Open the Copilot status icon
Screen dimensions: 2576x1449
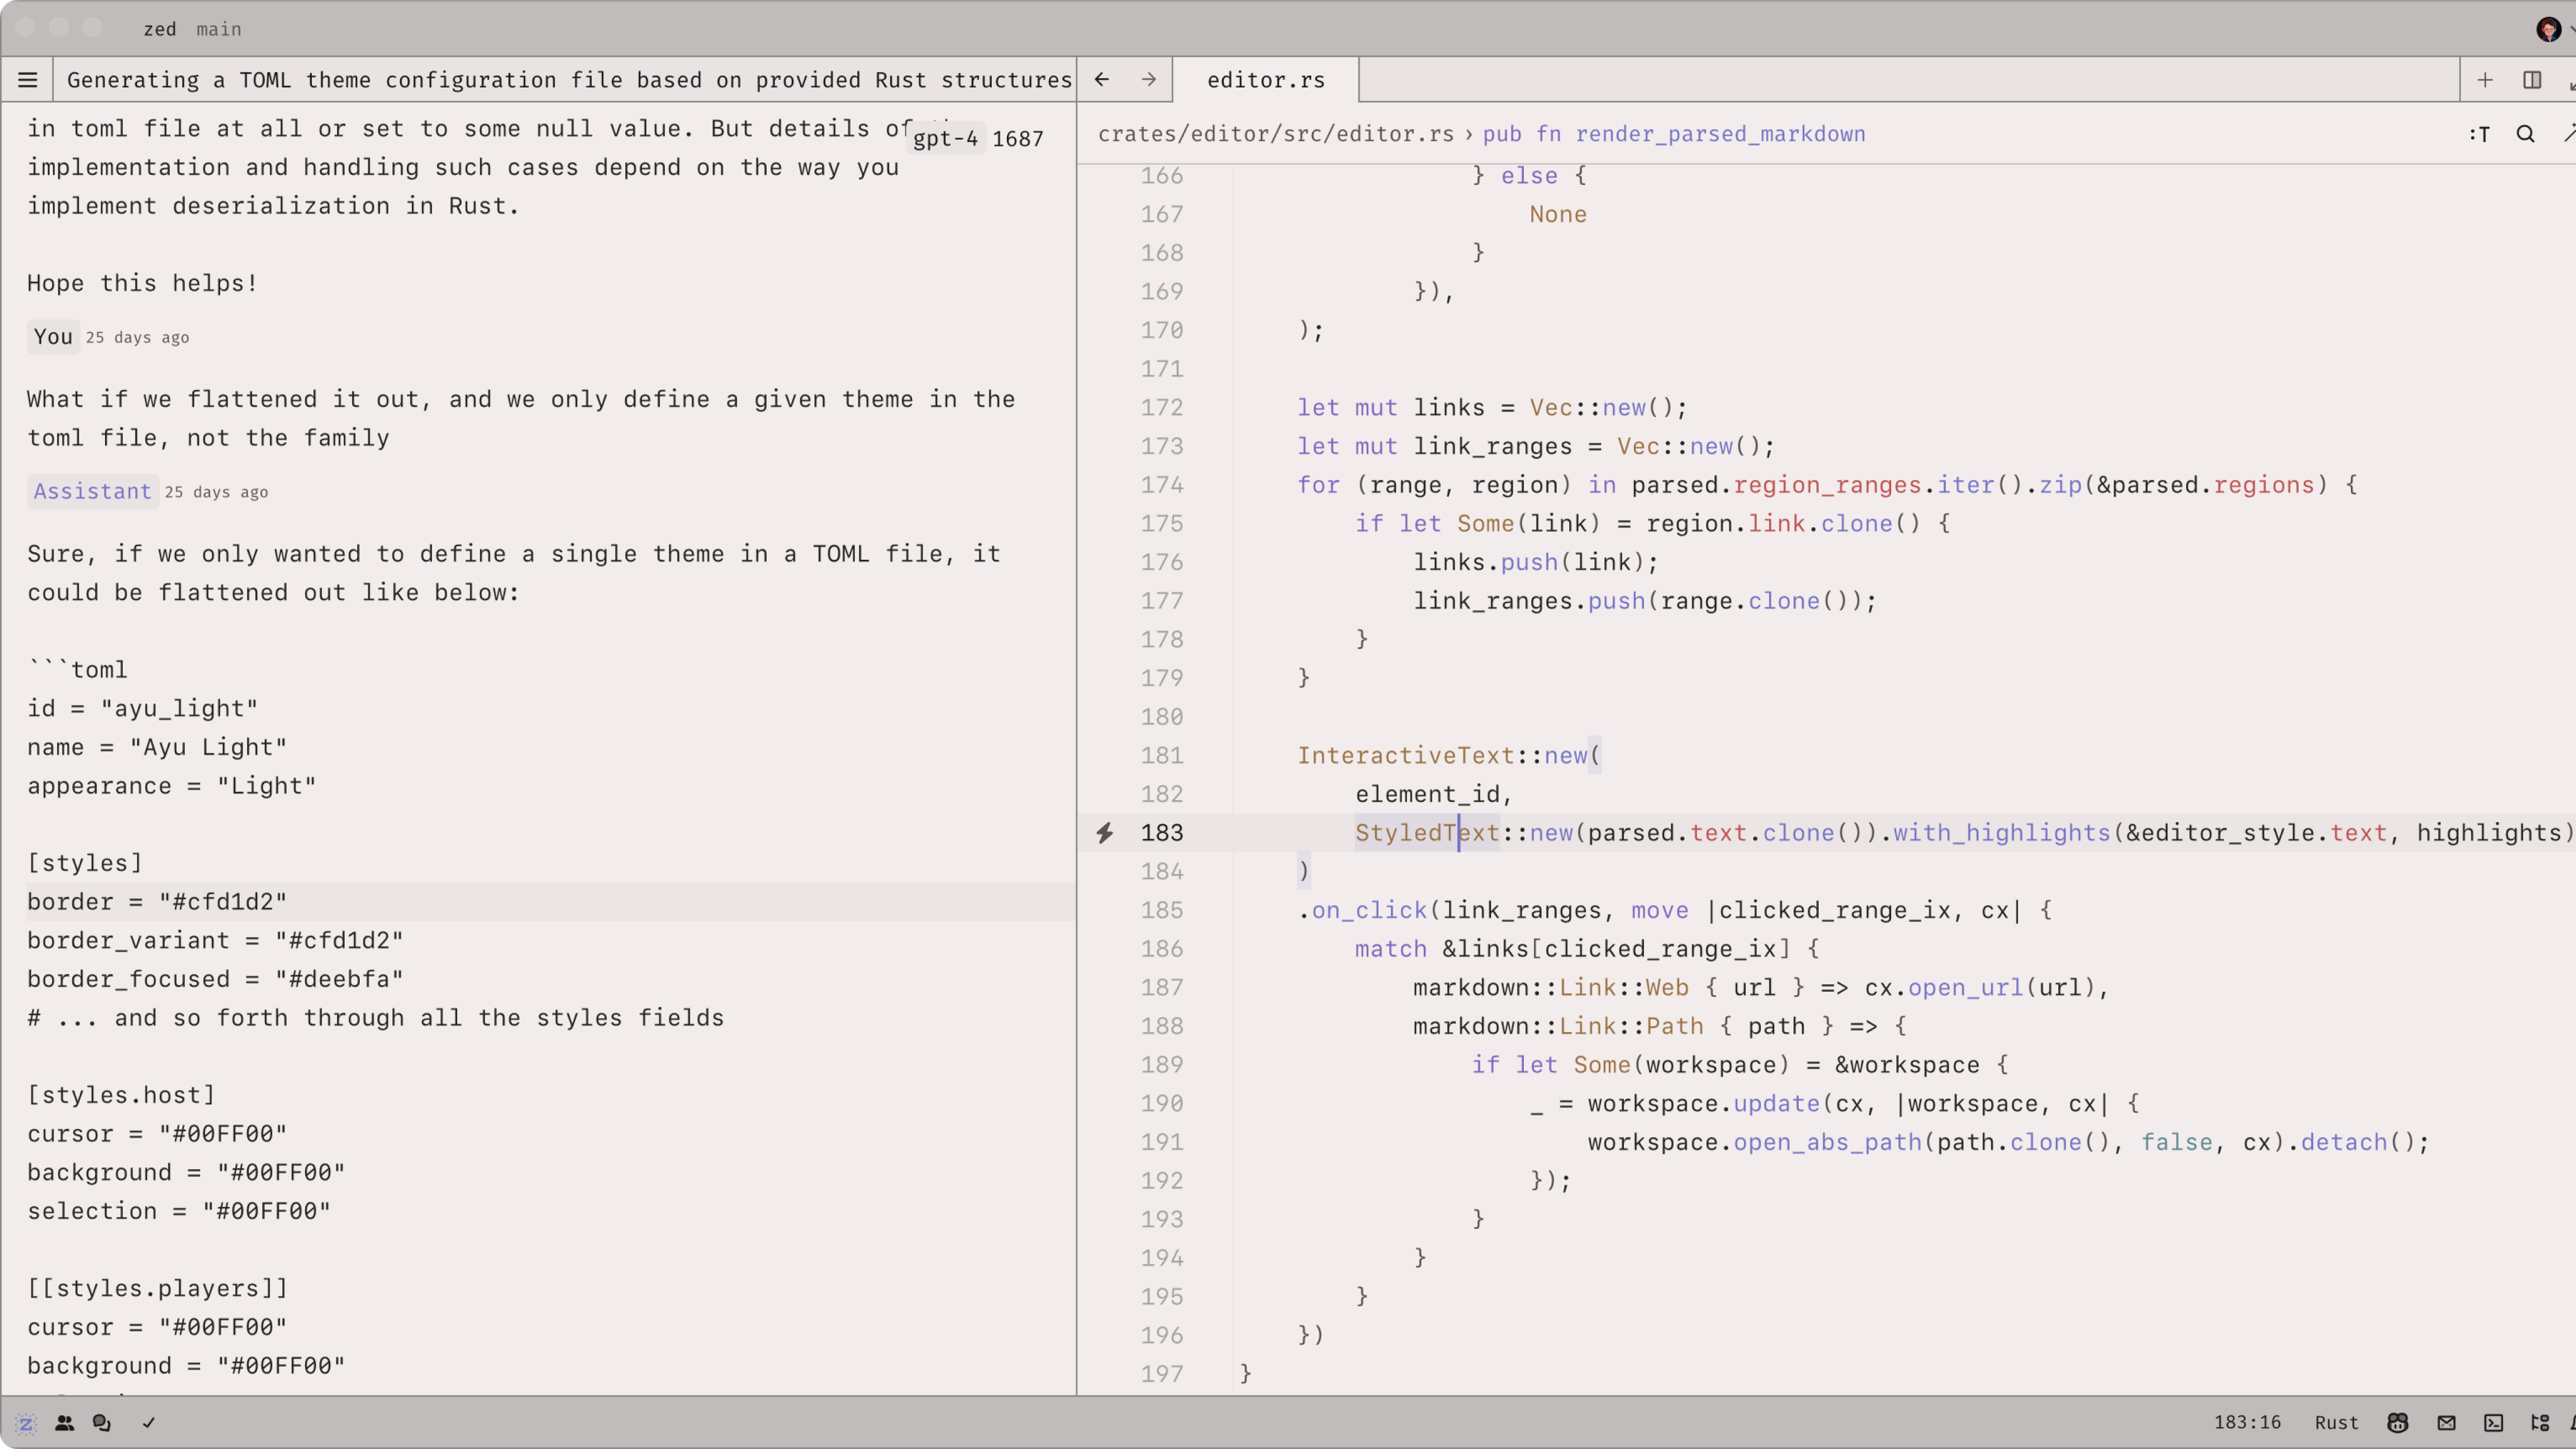[2397, 1423]
